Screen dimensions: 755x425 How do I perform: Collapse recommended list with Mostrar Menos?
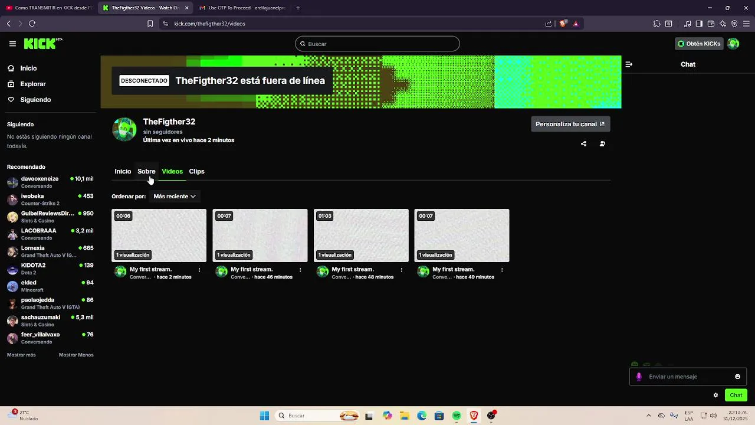(76, 355)
